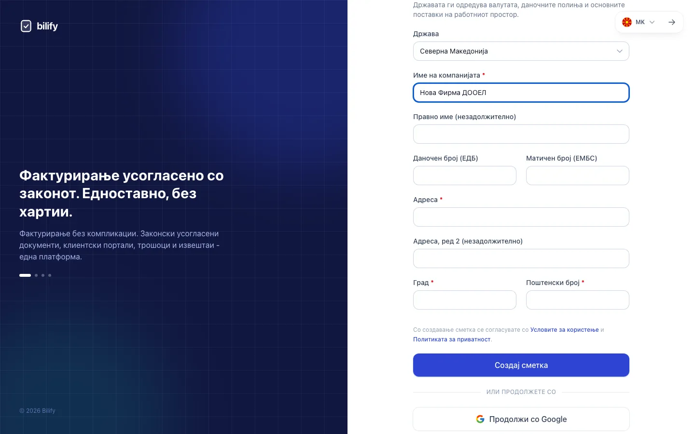
Task: Click the Правно име input field
Action: [521, 134]
